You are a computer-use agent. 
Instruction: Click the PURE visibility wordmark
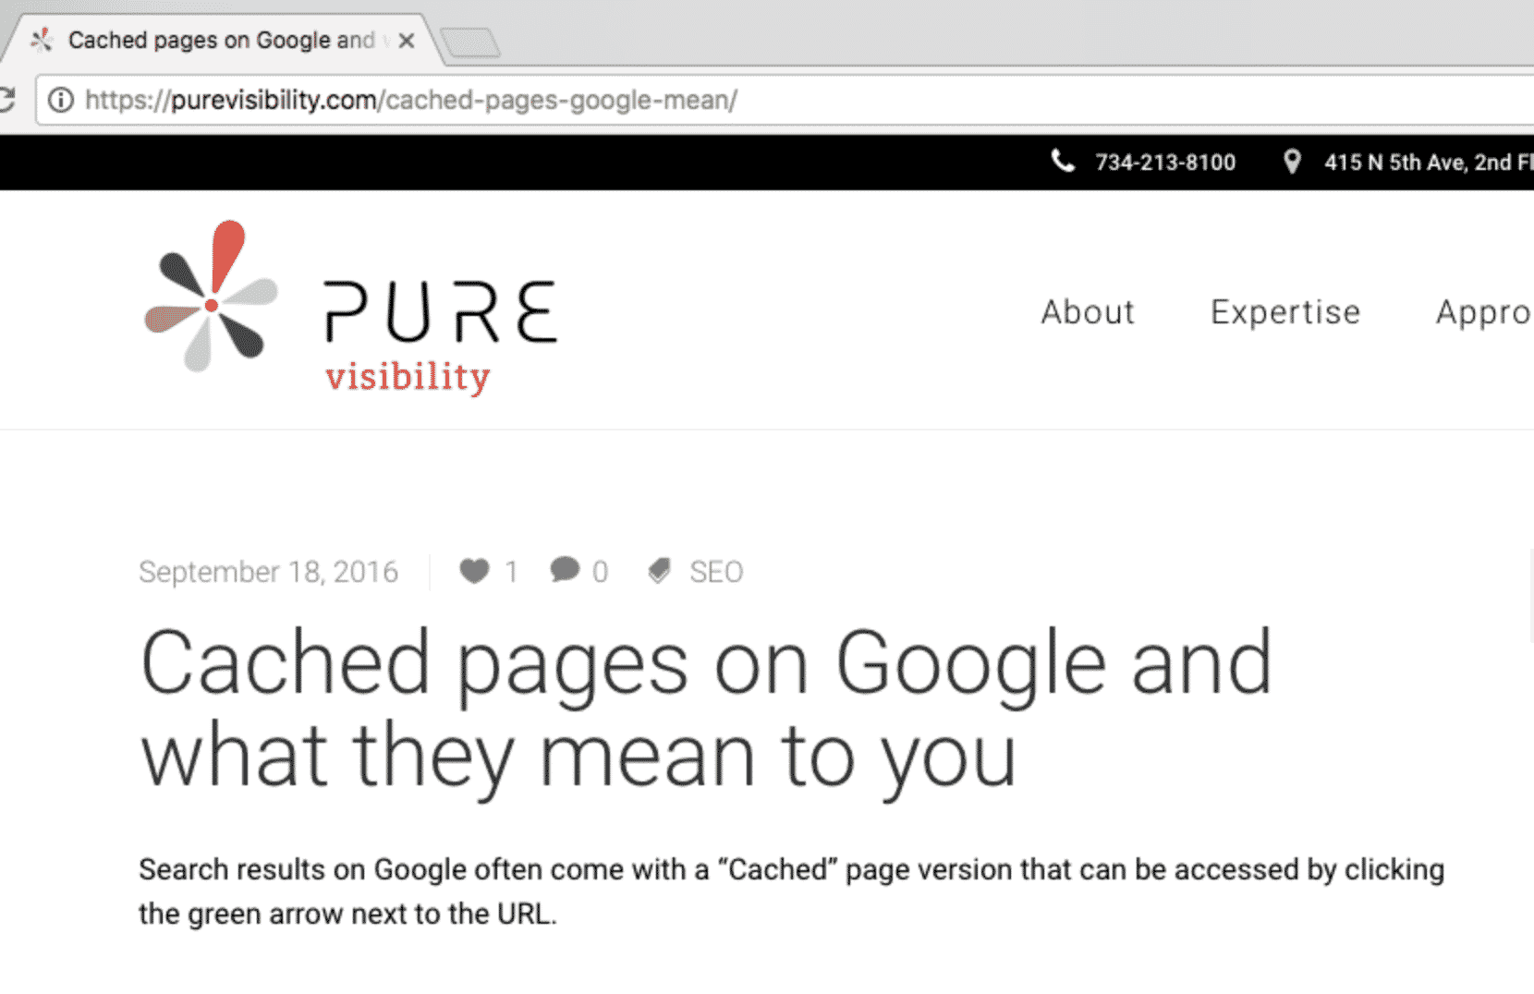[x=441, y=337]
